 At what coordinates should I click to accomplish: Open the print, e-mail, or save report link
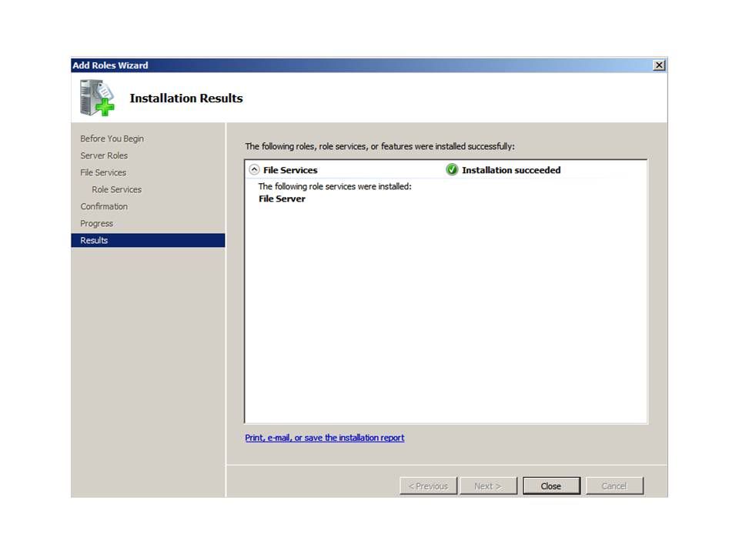[x=324, y=438]
